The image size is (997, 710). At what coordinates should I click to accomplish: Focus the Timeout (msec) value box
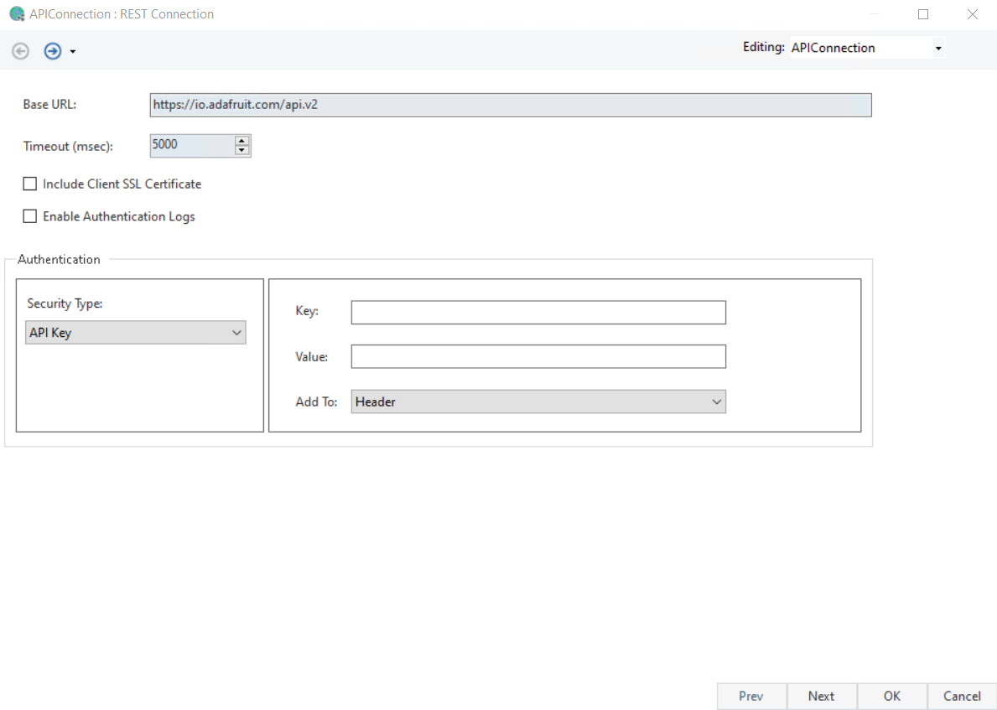[191, 145]
